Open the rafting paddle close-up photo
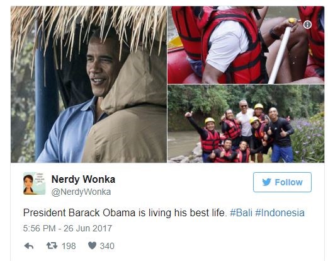The height and width of the screenshot is (261, 328). (x=246, y=45)
